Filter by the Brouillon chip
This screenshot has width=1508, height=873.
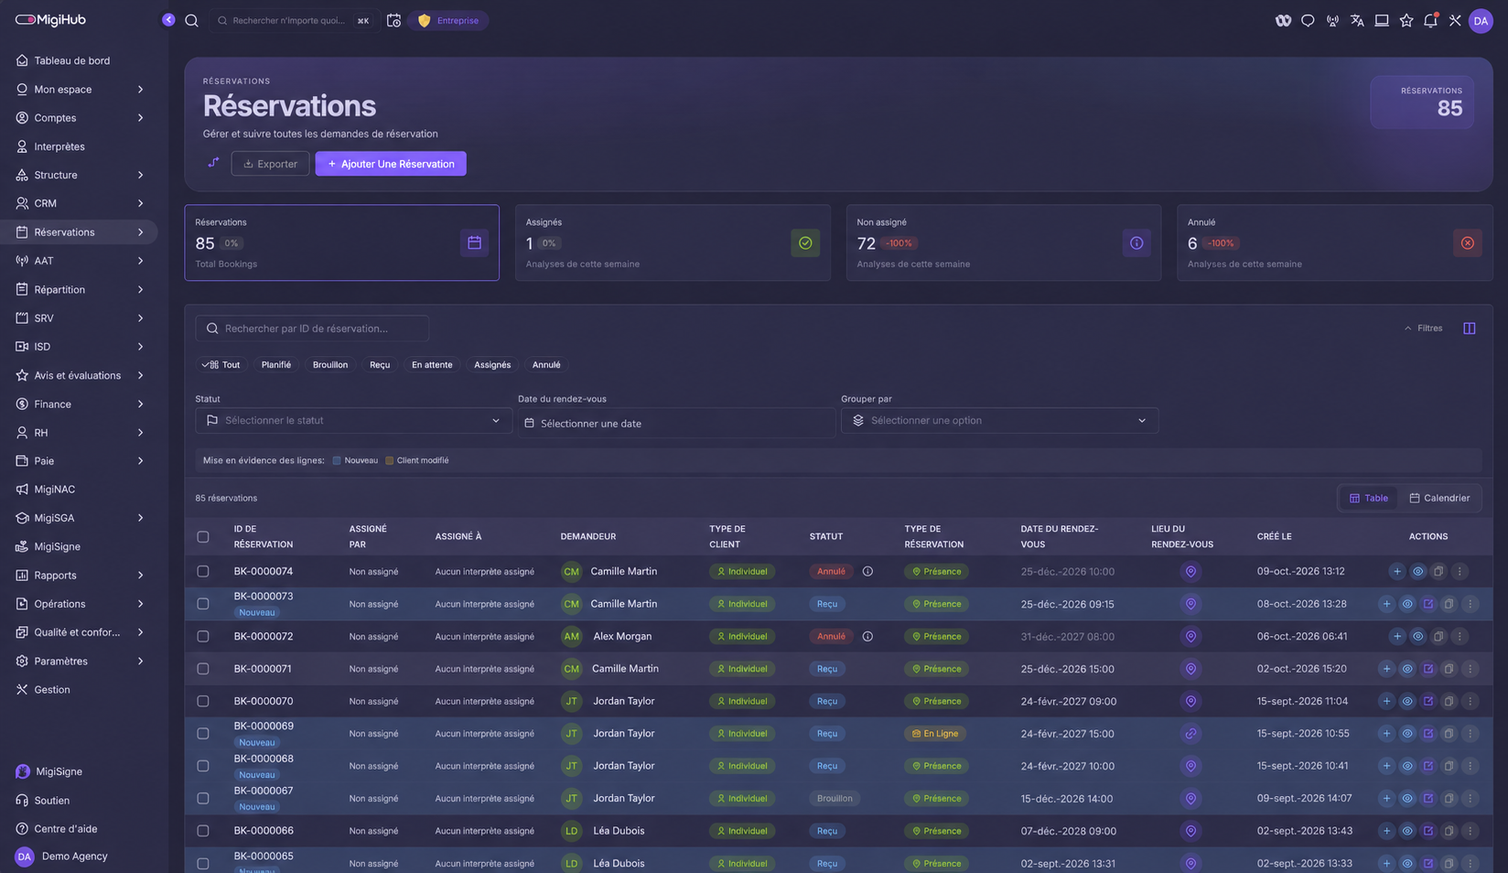click(330, 364)
